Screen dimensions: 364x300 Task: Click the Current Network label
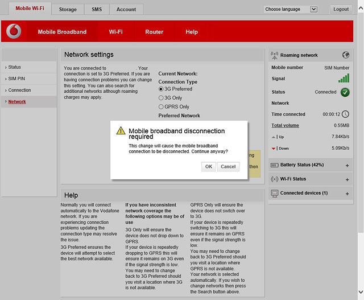178,73
